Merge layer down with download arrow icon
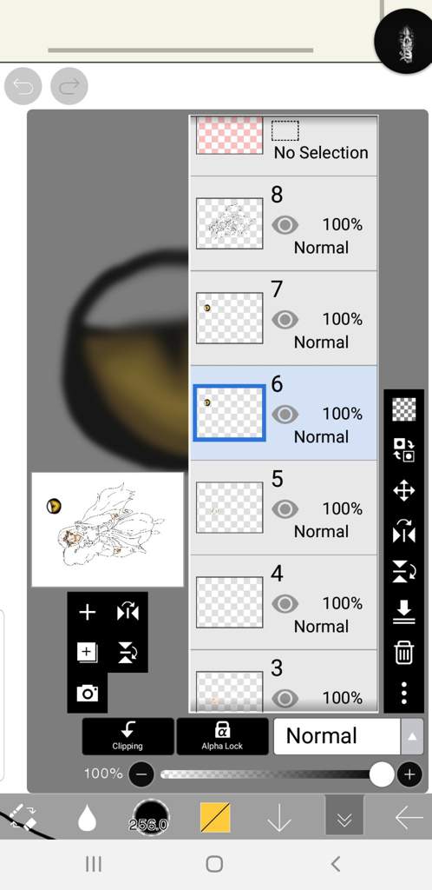432x890 pixels. 403,612
